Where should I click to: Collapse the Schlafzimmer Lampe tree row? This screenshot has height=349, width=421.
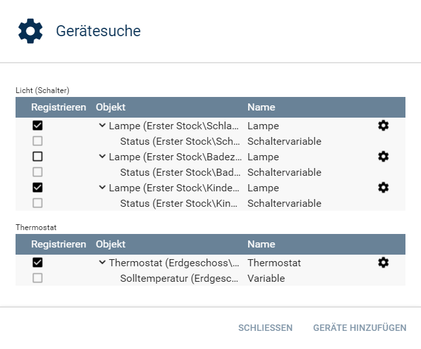(x=102, y=125)
